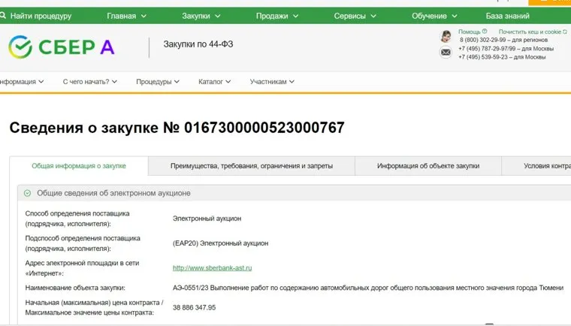571x326 pixels.
Task: Open the www.sberbank-ast.ru link
Action: point(212,267)
